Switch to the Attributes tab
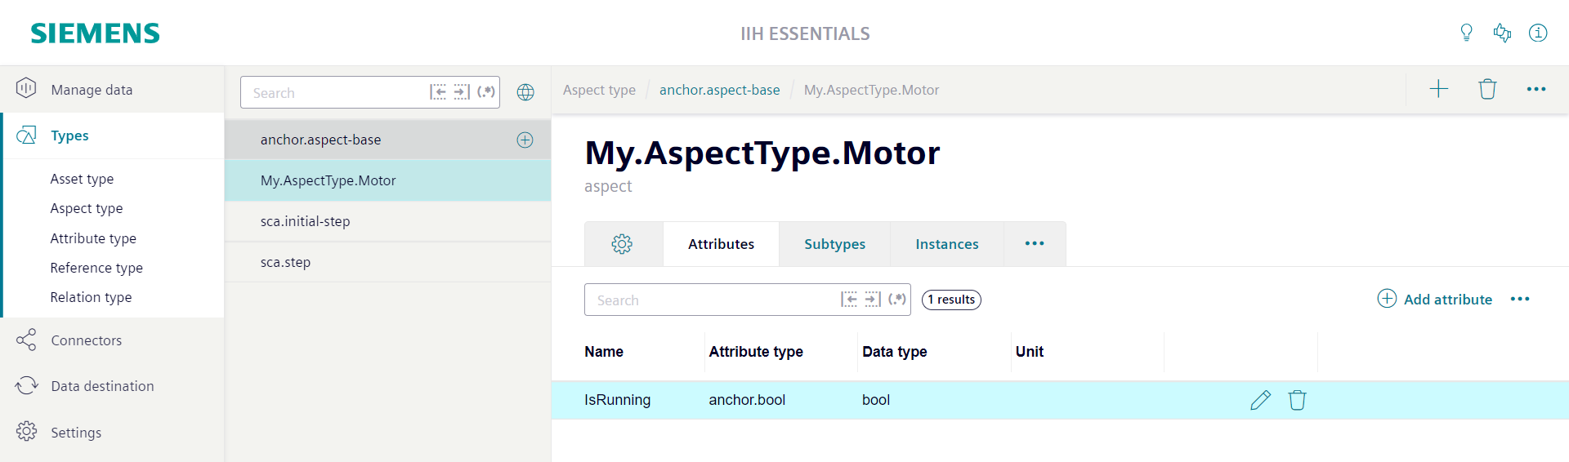Screen dimensions: 1569x462 click(x=721, y=244)
